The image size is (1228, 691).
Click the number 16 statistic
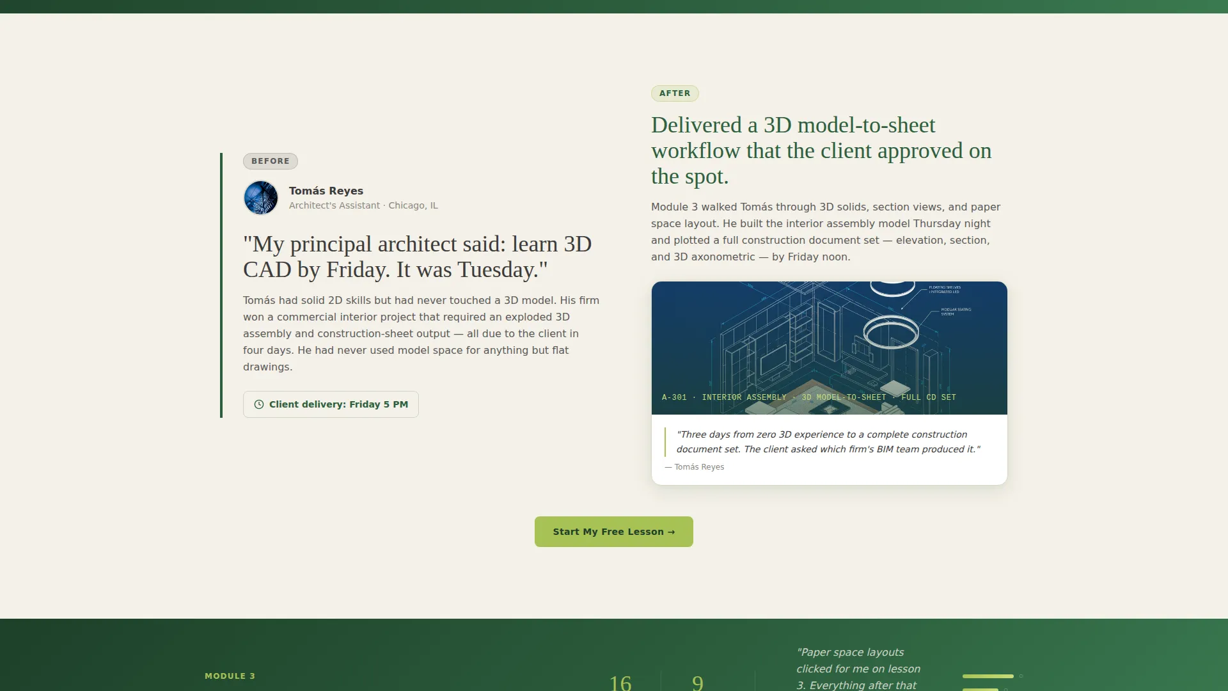tap(620, 682)
